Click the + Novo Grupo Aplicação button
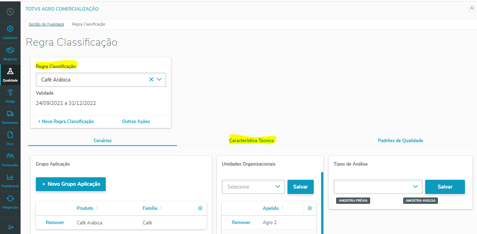The image size is (477, 234). coord(71,184)
